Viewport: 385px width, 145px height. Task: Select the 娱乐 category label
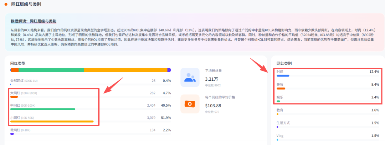click(x=280, y=97)
